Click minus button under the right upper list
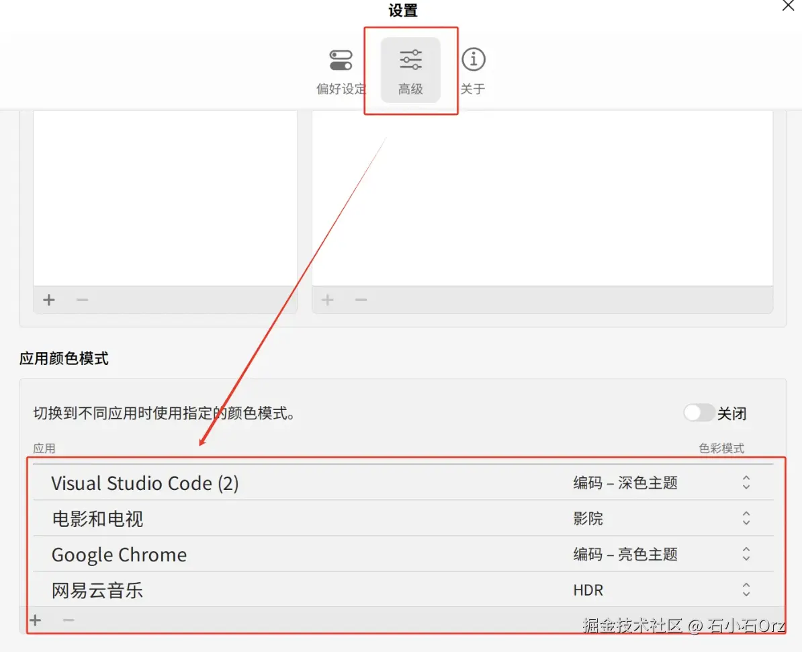The height and width of the screenshot is (652, 802). (361, 300)
